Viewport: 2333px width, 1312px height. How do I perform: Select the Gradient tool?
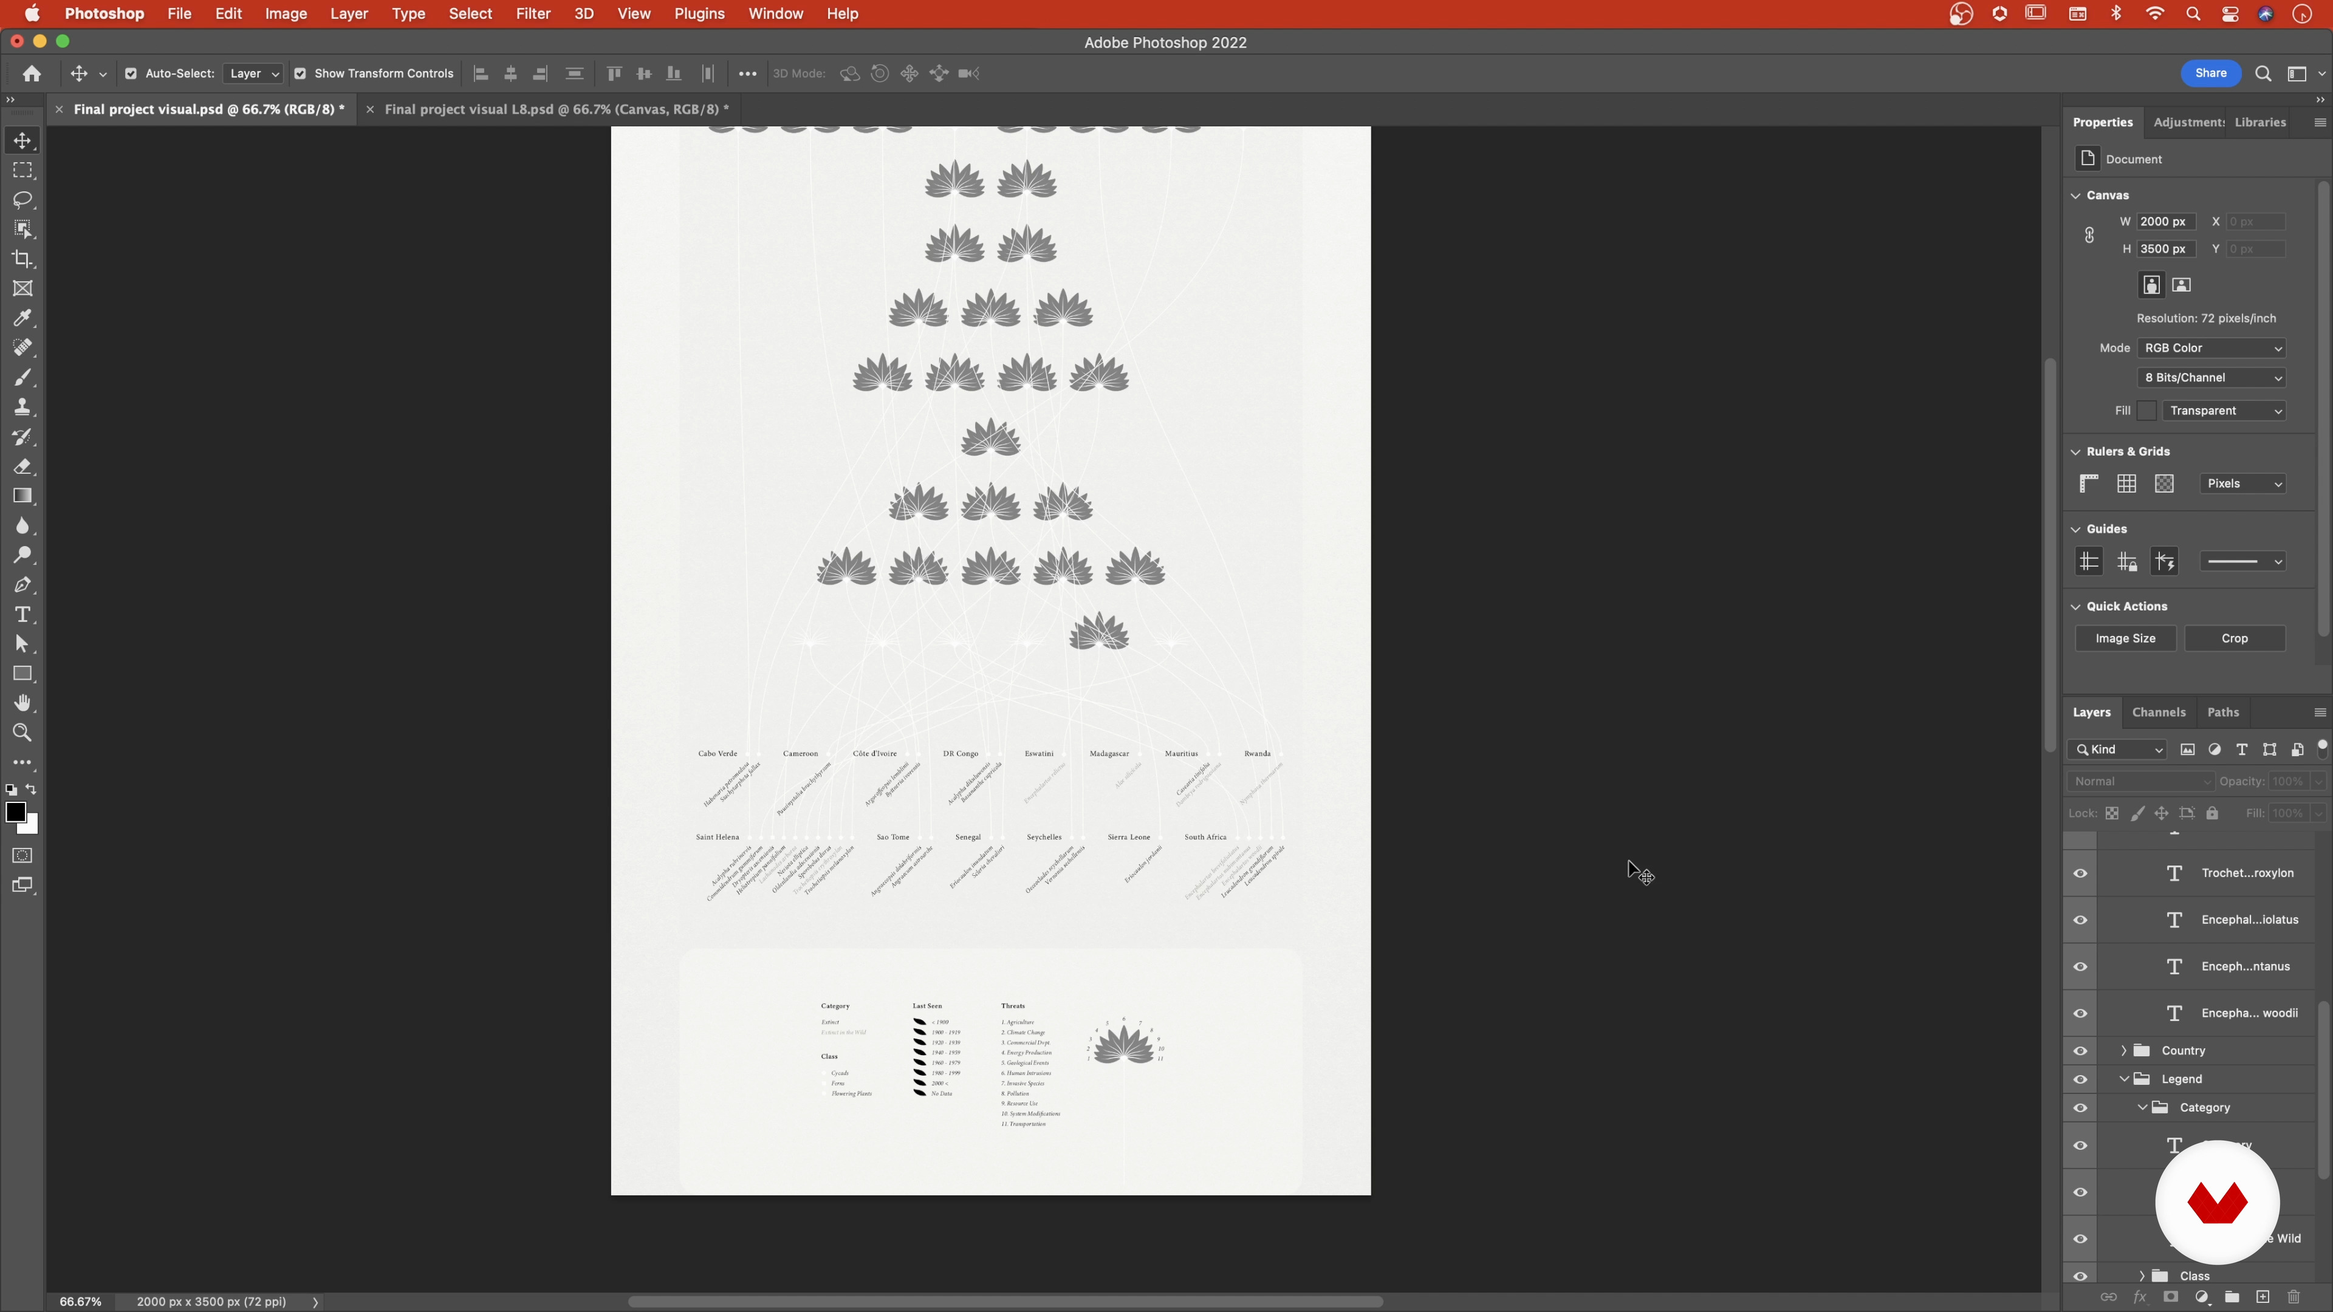pyautogui.click(x=22, y=495)
